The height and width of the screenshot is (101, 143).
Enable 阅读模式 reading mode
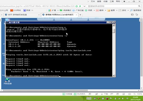(65, 10)
